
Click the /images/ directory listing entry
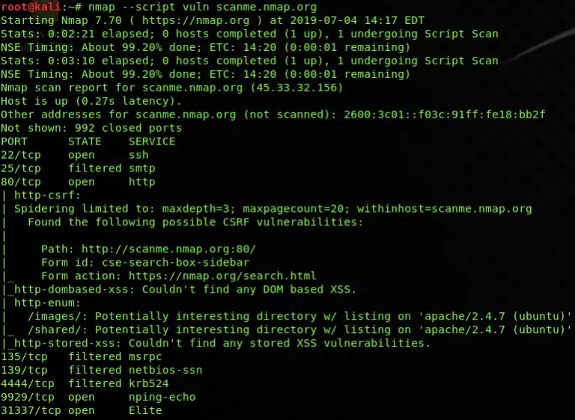point(299,316)
